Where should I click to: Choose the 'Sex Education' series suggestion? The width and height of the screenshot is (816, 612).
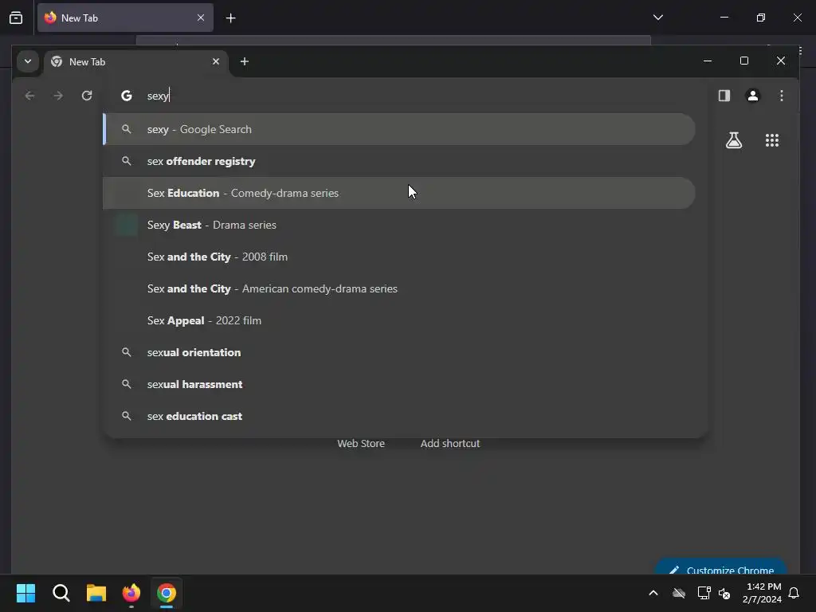399,193
